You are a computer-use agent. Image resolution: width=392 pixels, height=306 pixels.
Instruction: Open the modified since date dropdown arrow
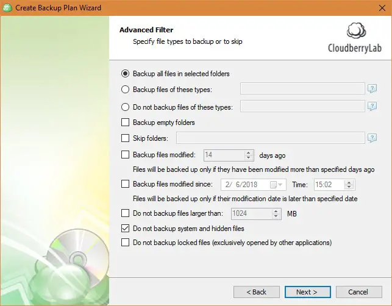pos(280,185)
